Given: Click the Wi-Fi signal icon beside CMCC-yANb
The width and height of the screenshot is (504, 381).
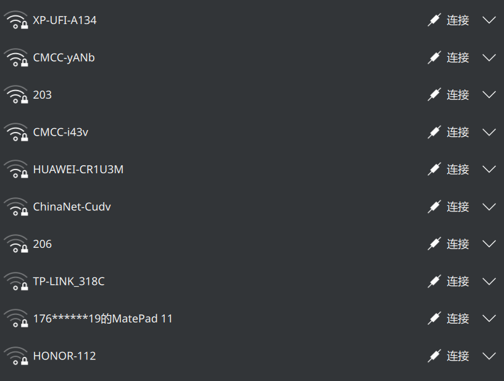Looking at the screenshot, I should pyautogui.click(x=16, y=58).
